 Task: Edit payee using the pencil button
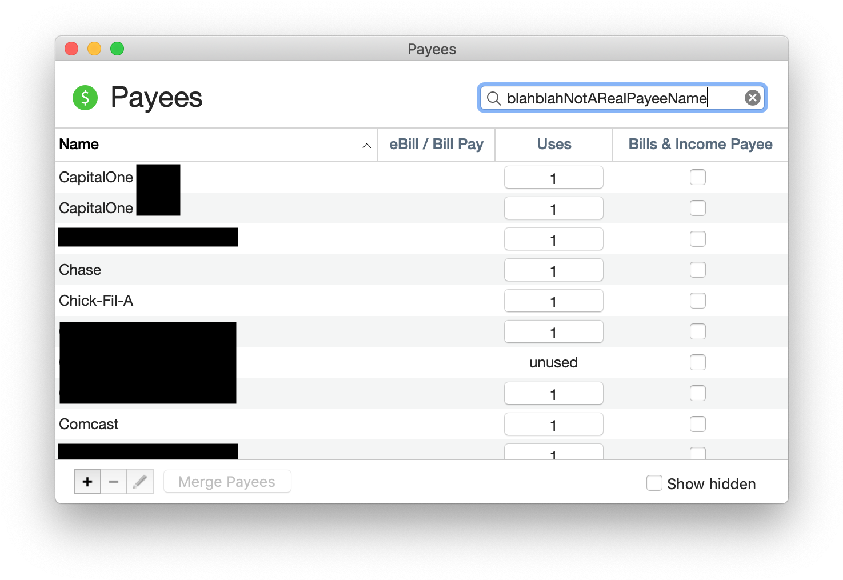140,482
